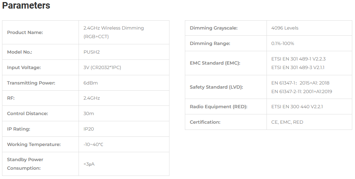Screen dimensions: 355x179
Task: Select the 3V (CR2032*1PC) value
Action: [102, 67]
